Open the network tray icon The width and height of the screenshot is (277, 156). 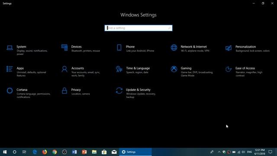click(x=239, y=152)
